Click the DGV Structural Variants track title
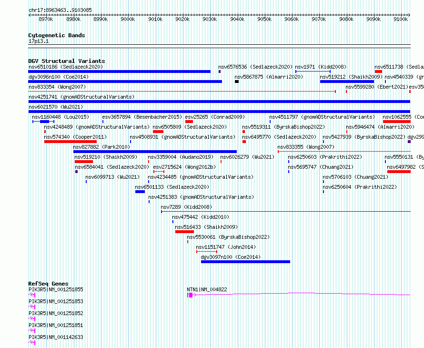The width and height of the screenshot is (424, 348). [x=67, y=61]
